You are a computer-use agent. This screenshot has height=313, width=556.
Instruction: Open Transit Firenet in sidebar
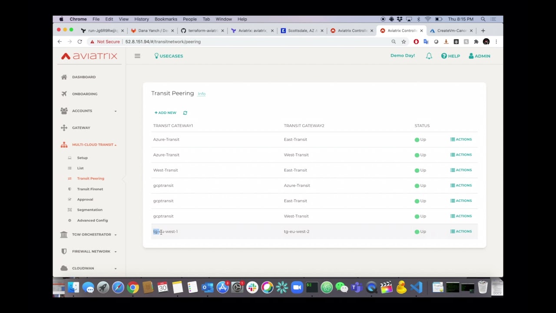tap(90, 189)
